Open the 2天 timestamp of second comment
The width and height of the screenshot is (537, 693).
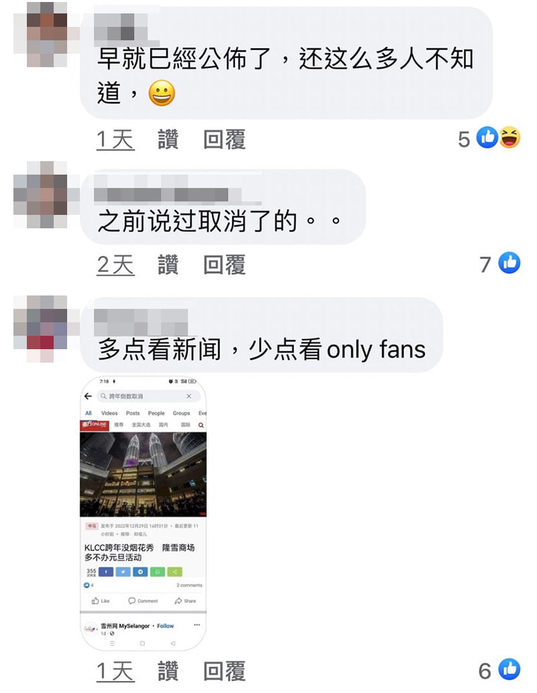(x=115, y=265)
